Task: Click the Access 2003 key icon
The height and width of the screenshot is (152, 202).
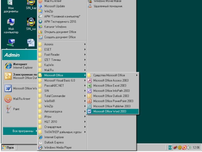Action: point(89,80)
